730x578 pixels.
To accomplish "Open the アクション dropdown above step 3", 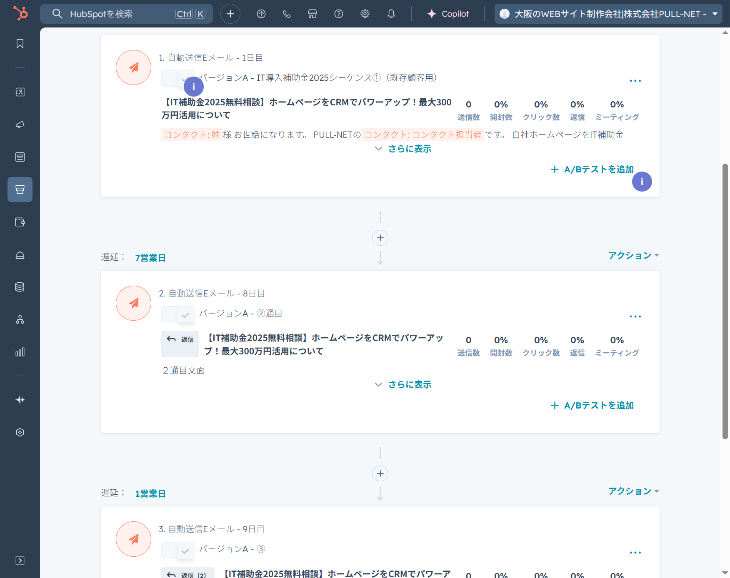I will pos(634,491).
